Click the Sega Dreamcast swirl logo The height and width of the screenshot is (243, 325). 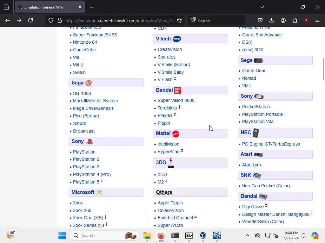[x=89, y=83]
